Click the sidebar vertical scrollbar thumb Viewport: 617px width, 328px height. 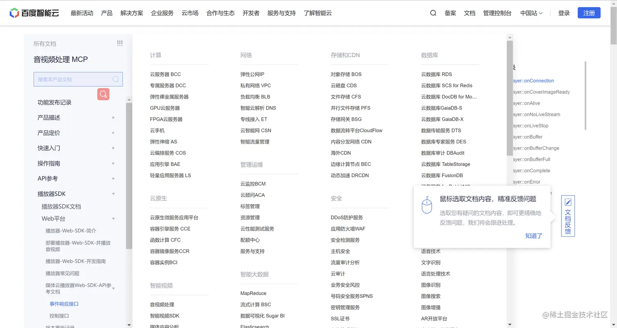coord(129,176)
